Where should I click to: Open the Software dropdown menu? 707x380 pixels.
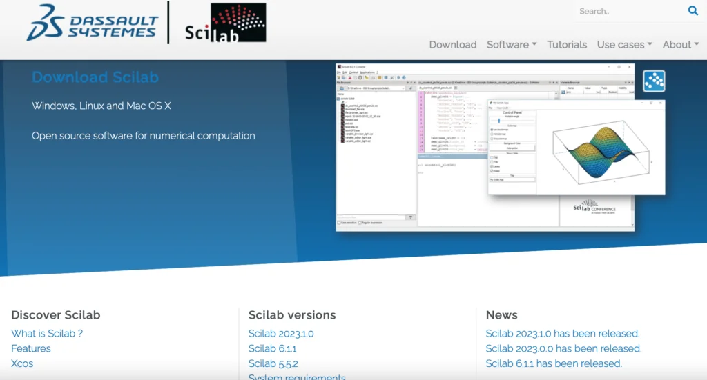tap(512, 45)
